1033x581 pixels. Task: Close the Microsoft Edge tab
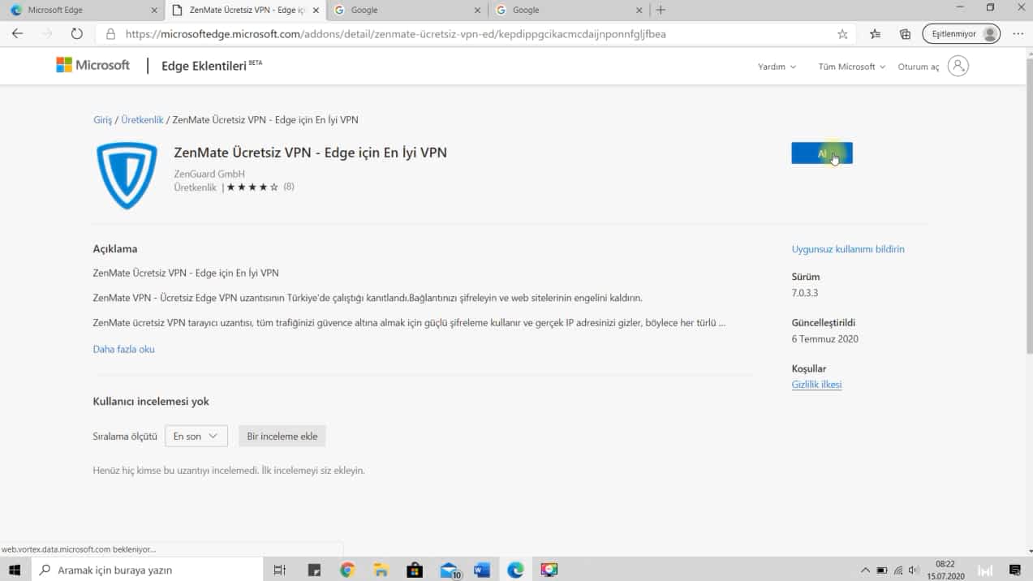[155, 11]
